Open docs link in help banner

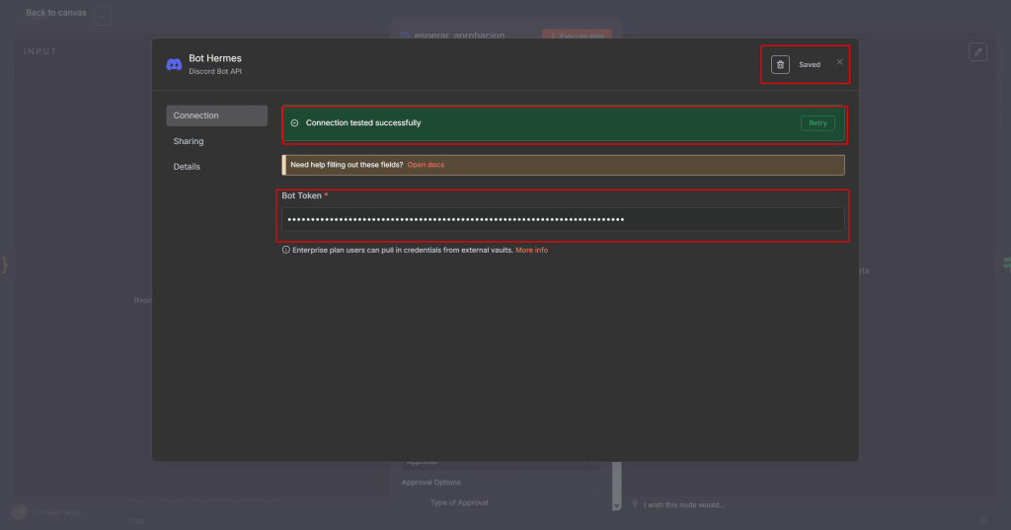coord(426,165)
